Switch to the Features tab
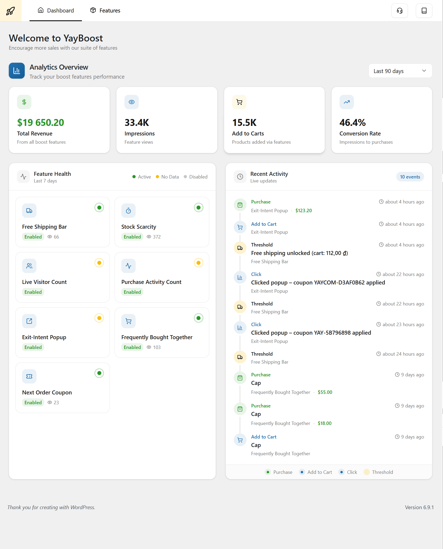Screen dimensions: 443x549 point(105,11)
